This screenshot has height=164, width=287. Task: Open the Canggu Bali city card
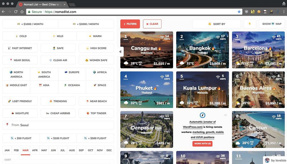[147, 50]
